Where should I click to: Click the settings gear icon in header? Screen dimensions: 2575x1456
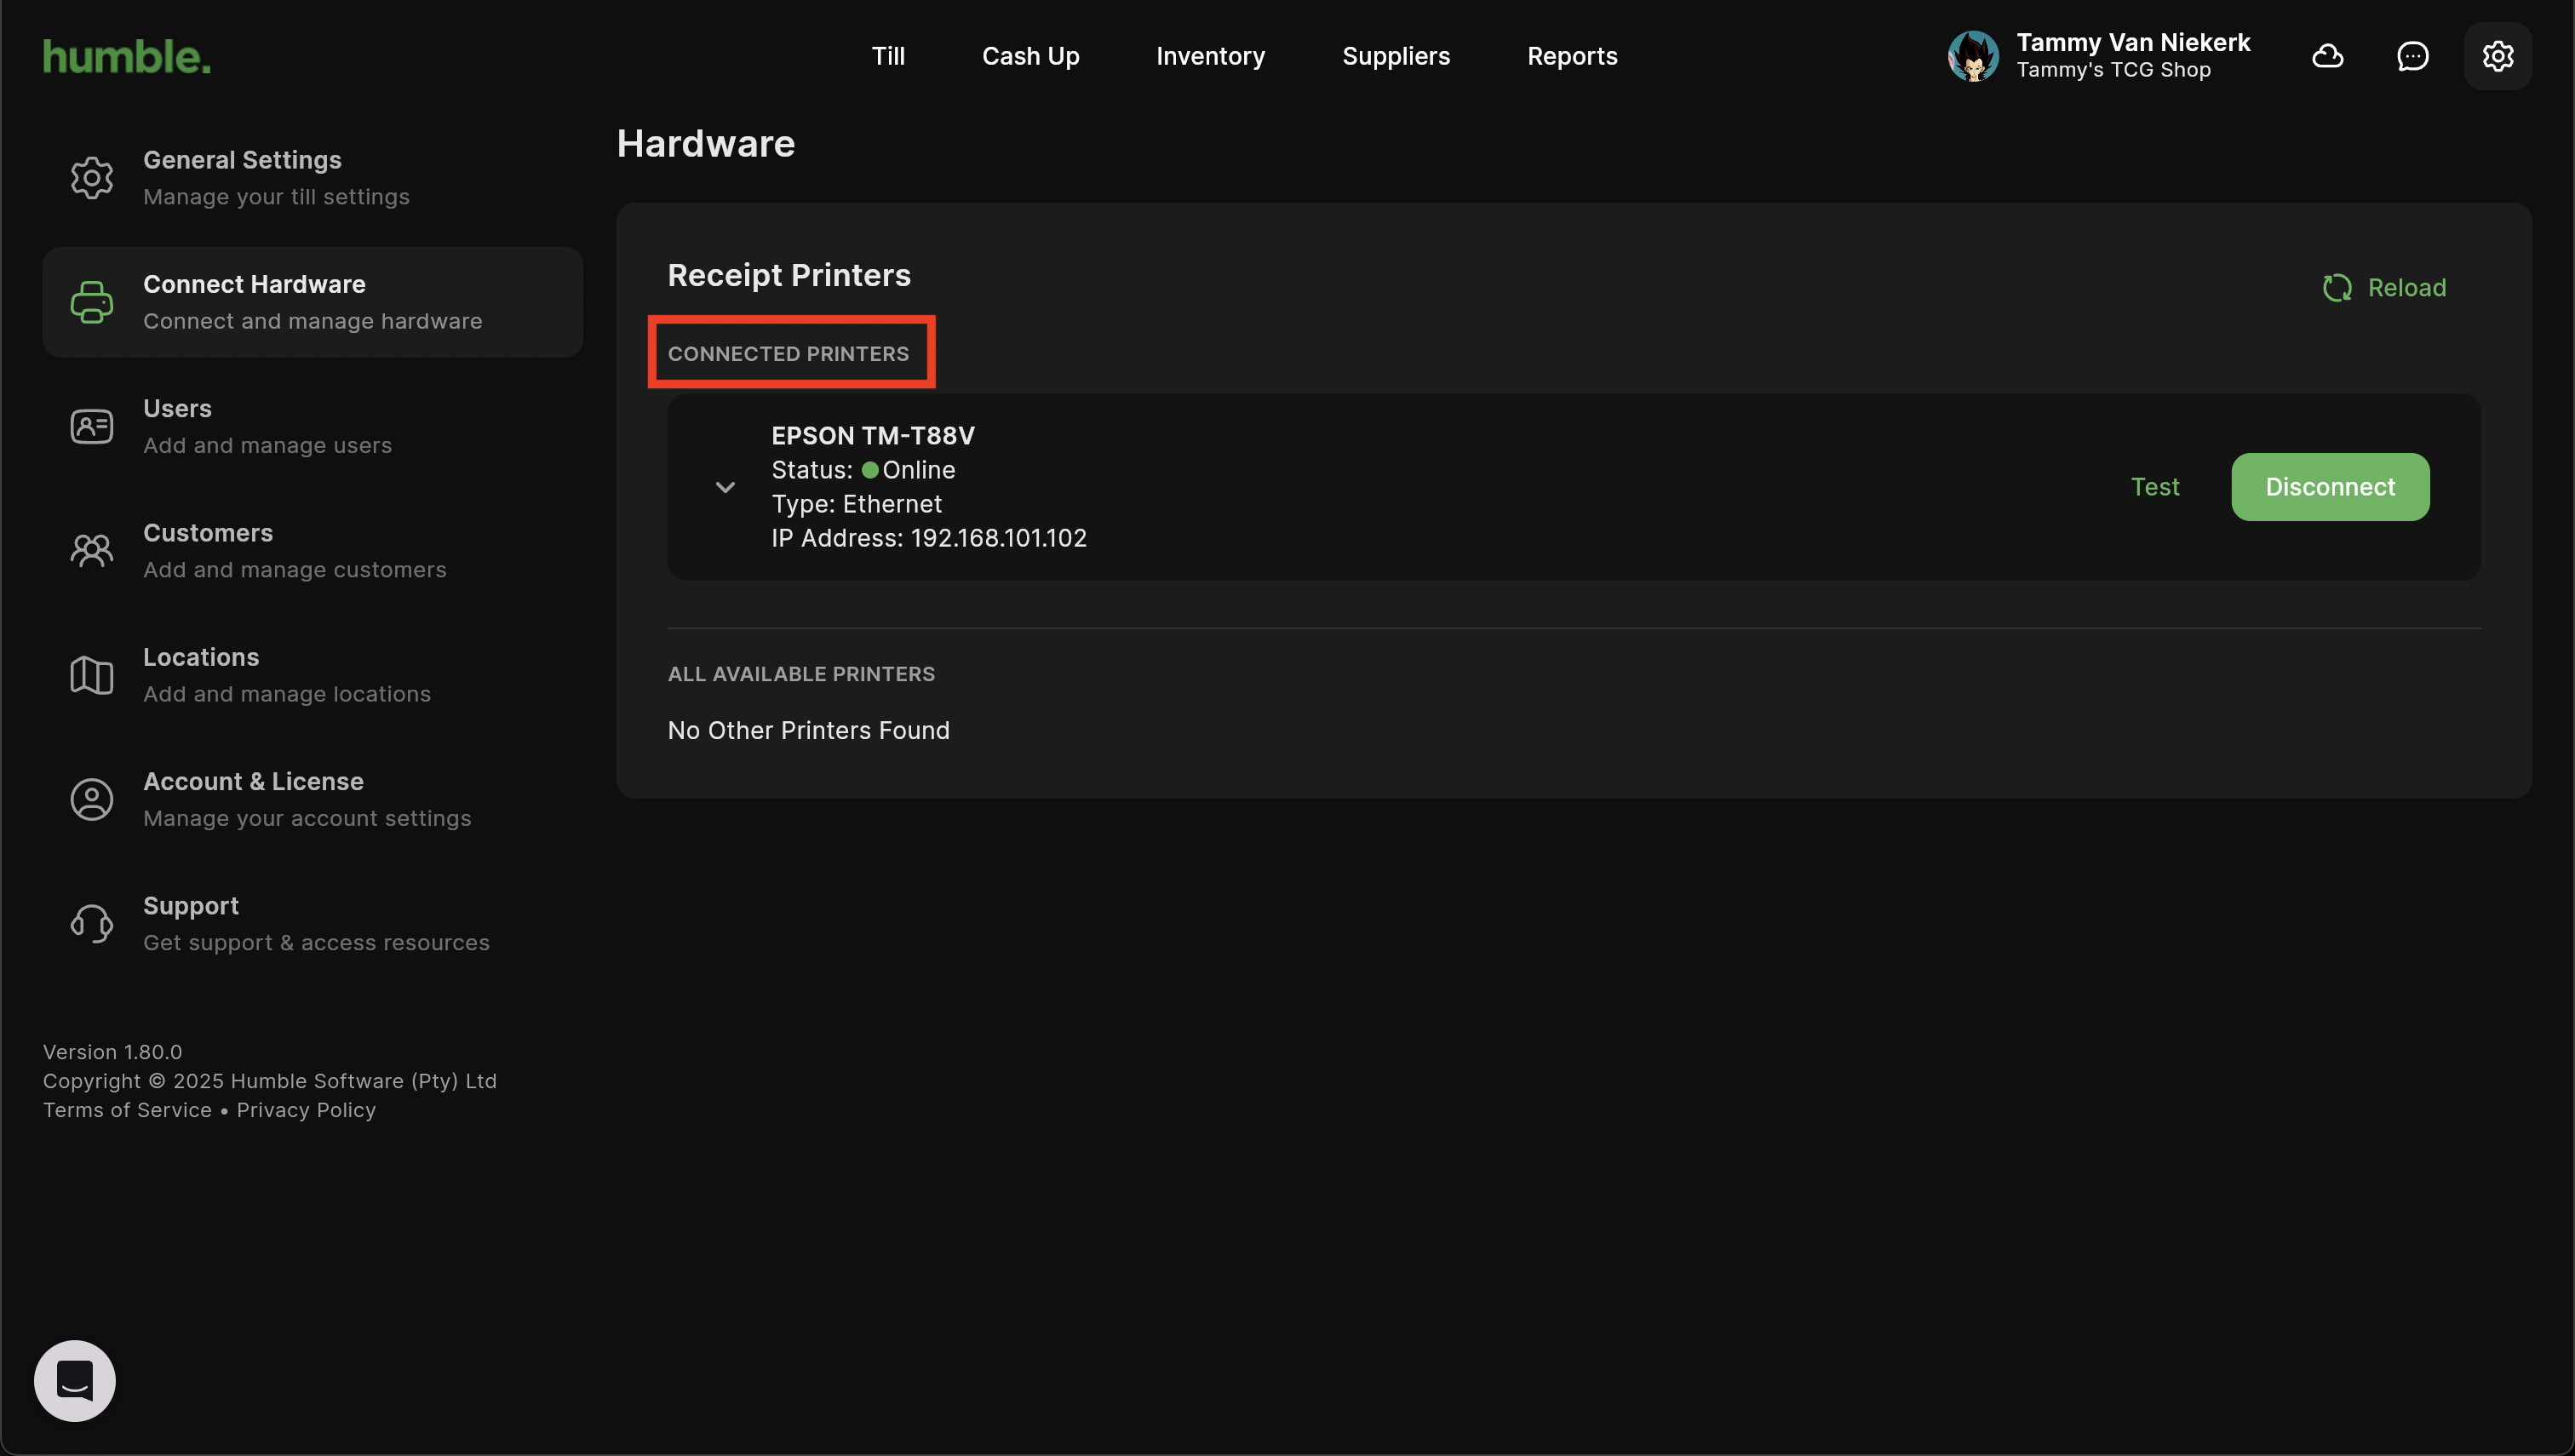click(x=2497, y=56)
